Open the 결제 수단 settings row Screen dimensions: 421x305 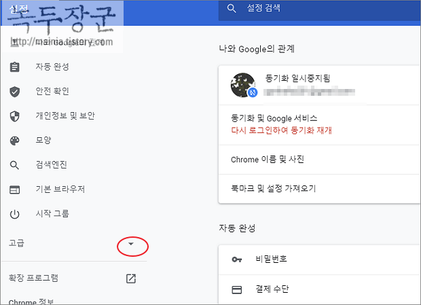click(319, 289)
